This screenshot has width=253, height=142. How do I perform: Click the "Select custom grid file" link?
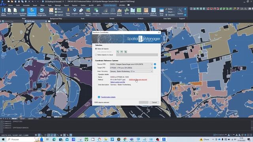[x=118, y=82]
